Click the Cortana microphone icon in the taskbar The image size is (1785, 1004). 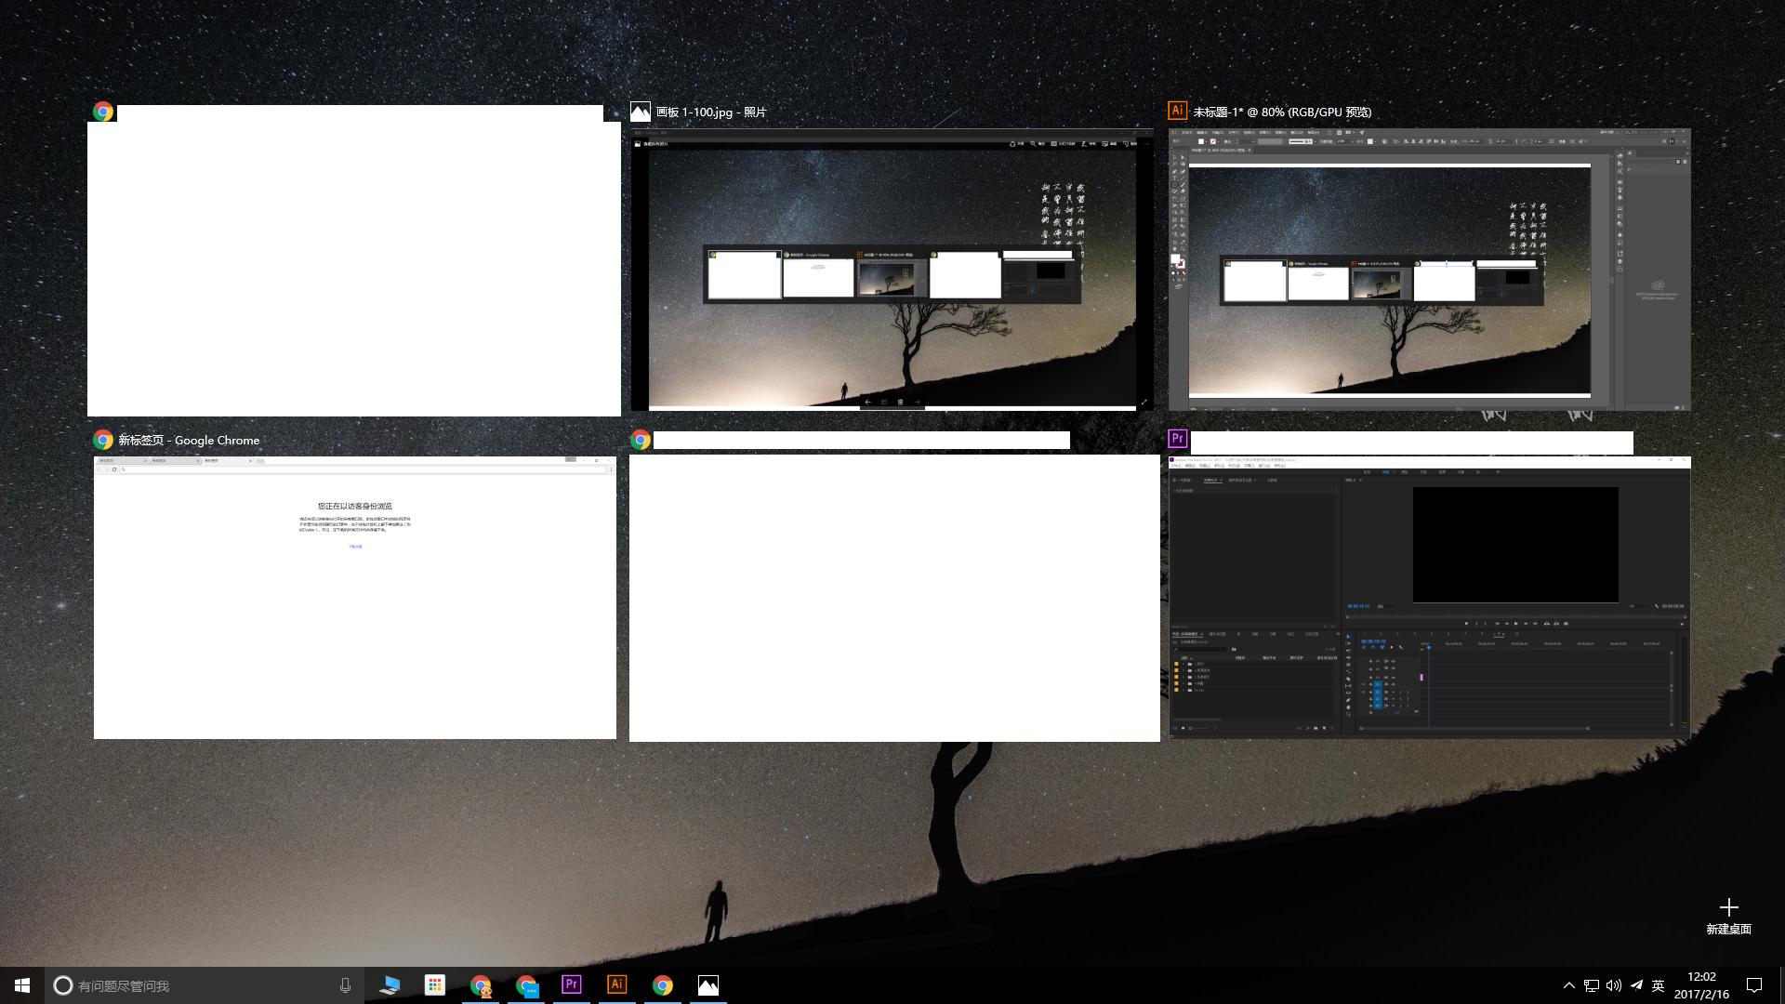pos(345,984)
